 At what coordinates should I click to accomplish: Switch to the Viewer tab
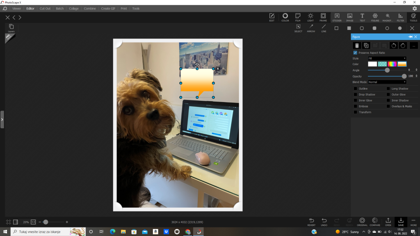point(16,9)
